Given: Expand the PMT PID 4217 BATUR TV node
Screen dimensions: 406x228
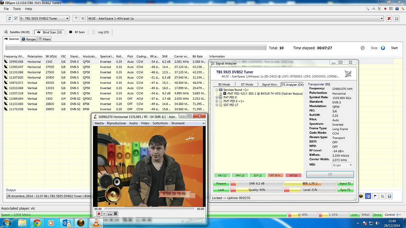Looking at the screenshot, I should pos(221,94).
